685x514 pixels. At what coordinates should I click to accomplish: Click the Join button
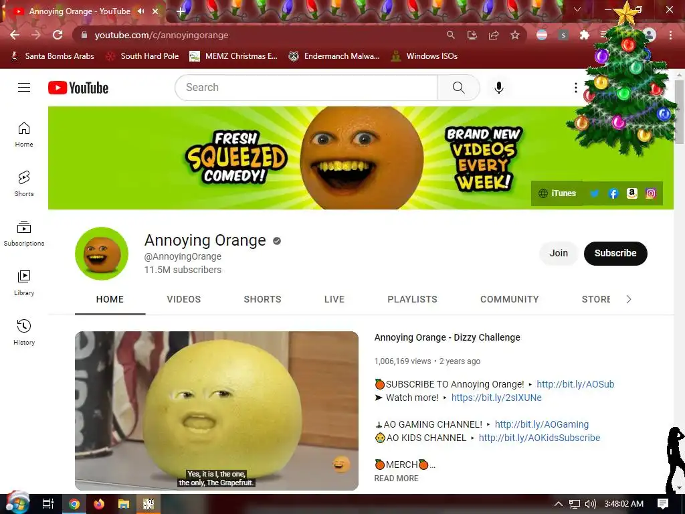point(559,253)
